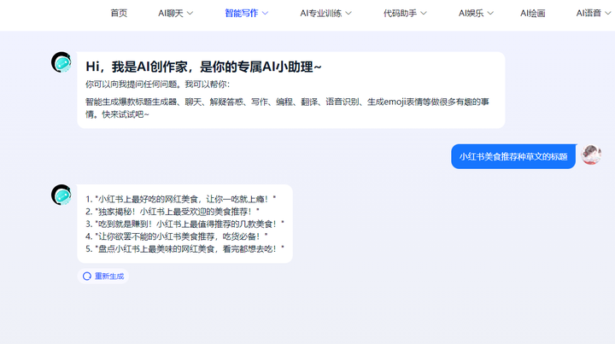Image resolution: width=615 pixels, height=344 pixels.
Task: Select title 3 吃到就是赚到
Action: click(184, 224)
